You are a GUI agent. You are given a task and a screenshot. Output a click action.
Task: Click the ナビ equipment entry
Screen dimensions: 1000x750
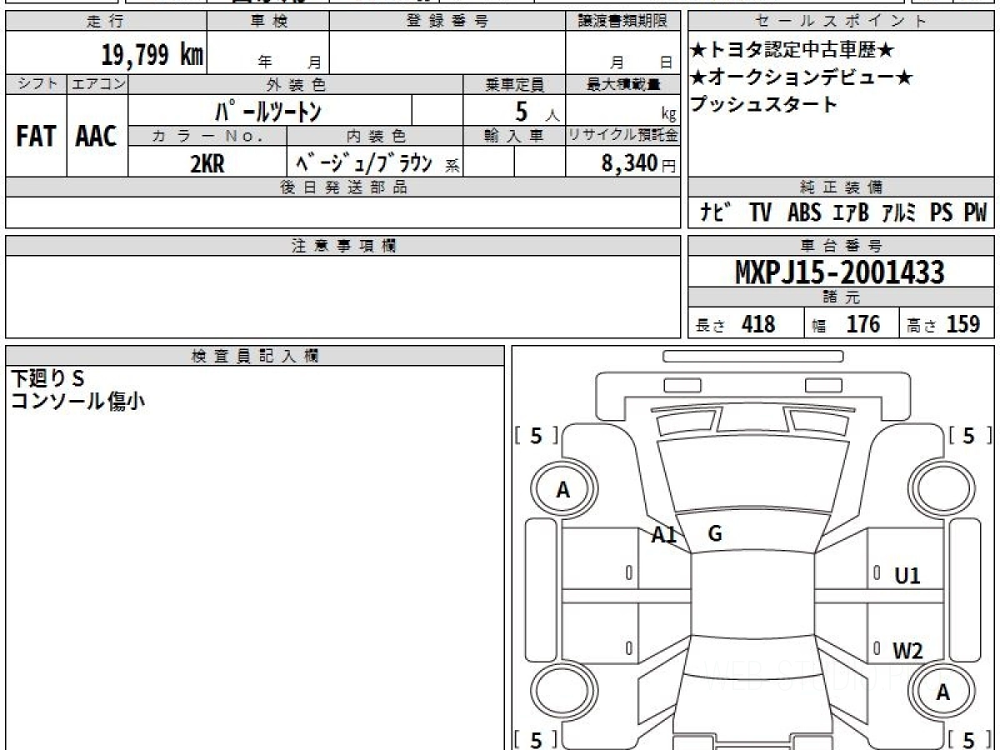coord(716,212)
